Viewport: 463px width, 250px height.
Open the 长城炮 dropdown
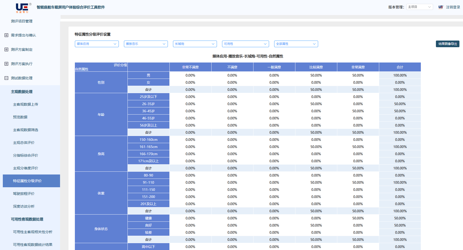coord(195,44)
